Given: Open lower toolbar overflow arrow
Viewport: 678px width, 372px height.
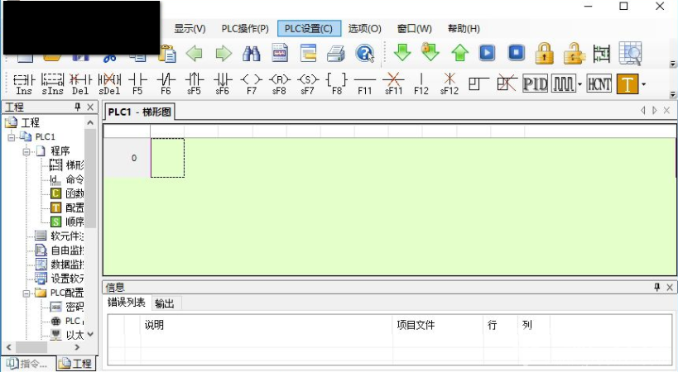Looking at the screenshot, I should click(x=672, y=94).
